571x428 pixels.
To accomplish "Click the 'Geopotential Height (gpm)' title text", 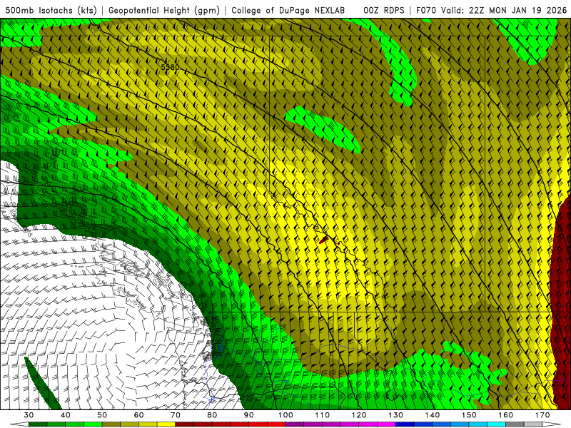I will point(164,10).
